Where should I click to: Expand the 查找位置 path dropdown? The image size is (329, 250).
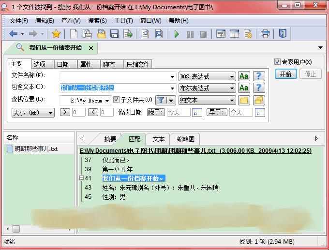[107, 101]
